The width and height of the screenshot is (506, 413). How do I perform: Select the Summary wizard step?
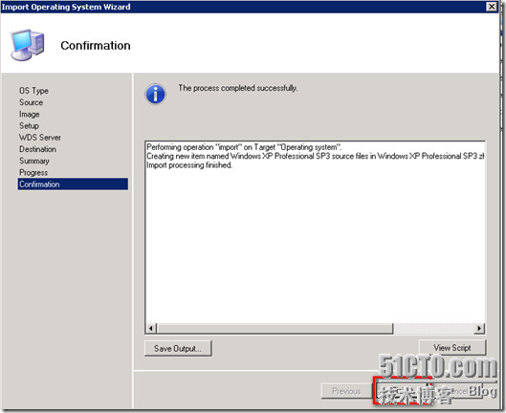coord(34,161)
